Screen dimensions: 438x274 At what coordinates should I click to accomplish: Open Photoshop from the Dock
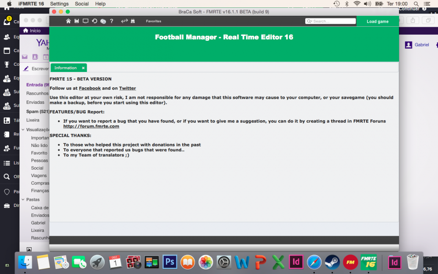[x=170, y=262]
